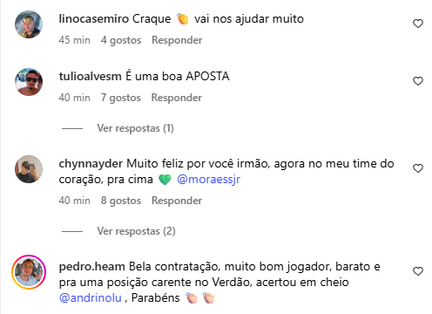The width and height of the screenshot is (432, 314).
Task: Open tulioalvesm's avatar
Action: (x=29, y=82)
